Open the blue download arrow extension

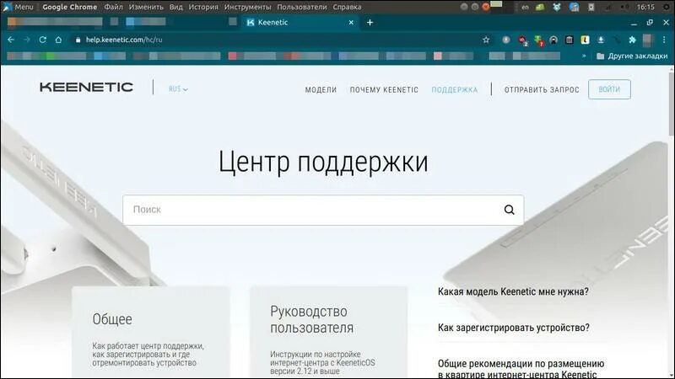point(601,40)
